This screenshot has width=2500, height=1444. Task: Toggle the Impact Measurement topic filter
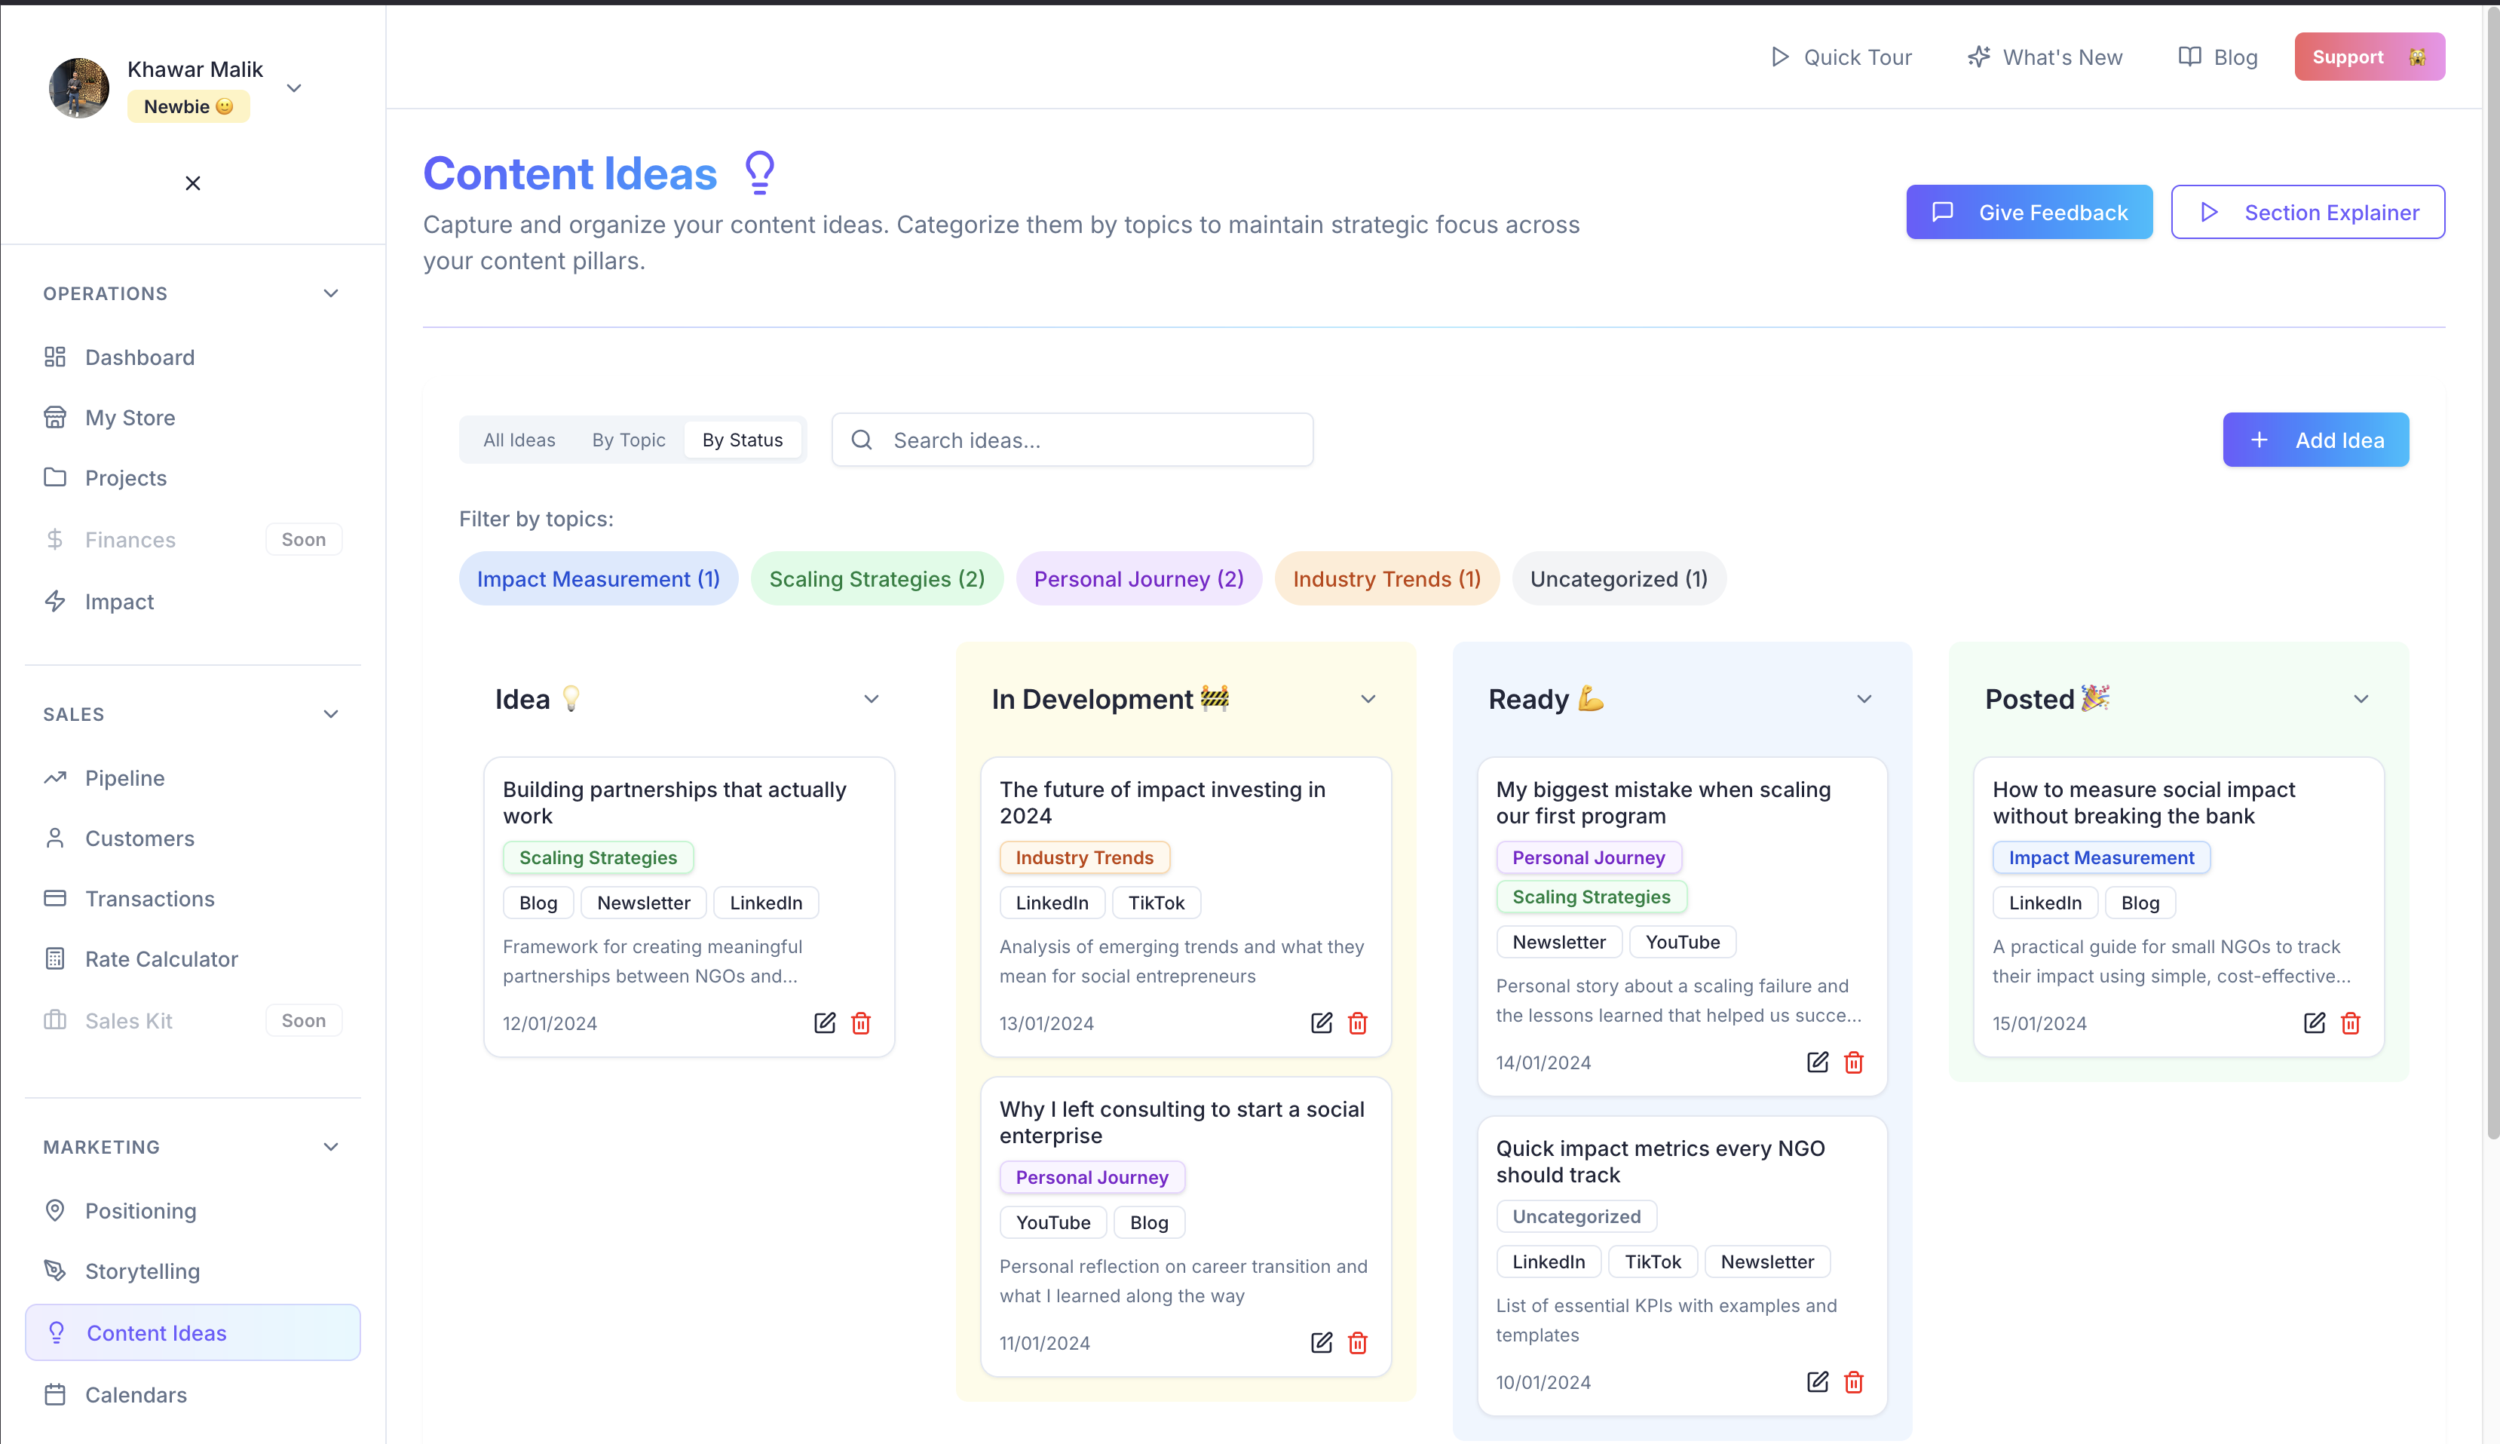click(598, 579)
